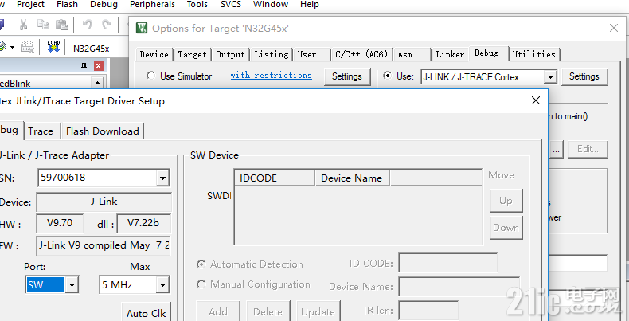Pin the project panel with pushpin icon
This screenshot has width=629, height=321.
pos(84,66)
